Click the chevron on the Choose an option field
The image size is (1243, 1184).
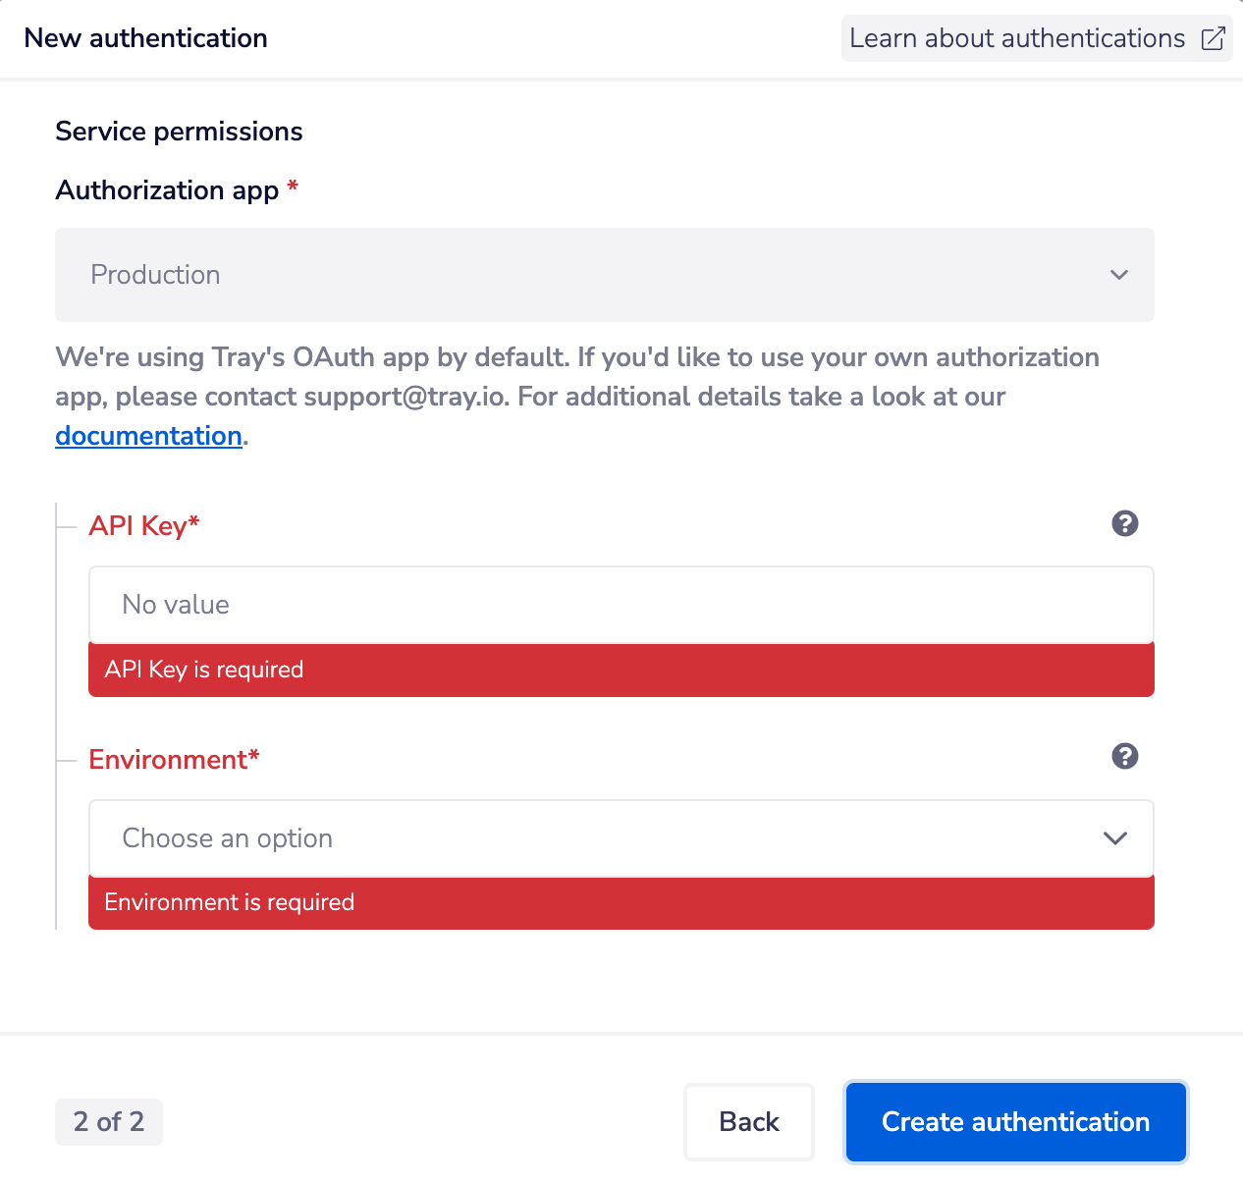pos(1115,838)
